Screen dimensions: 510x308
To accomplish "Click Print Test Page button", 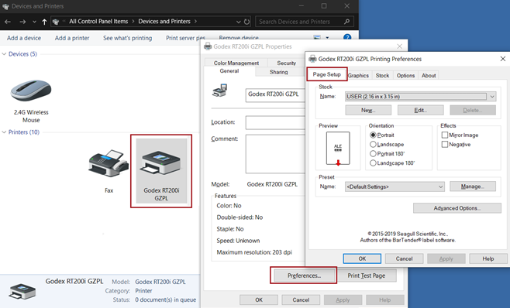I will [367, 275].
